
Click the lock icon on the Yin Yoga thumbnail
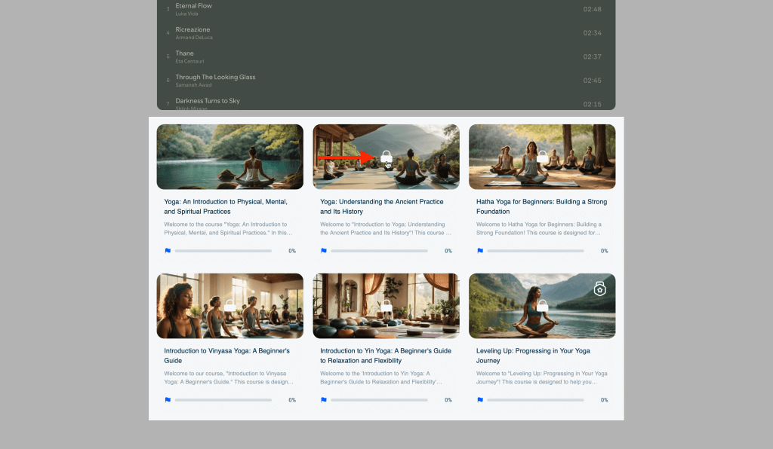386,305
